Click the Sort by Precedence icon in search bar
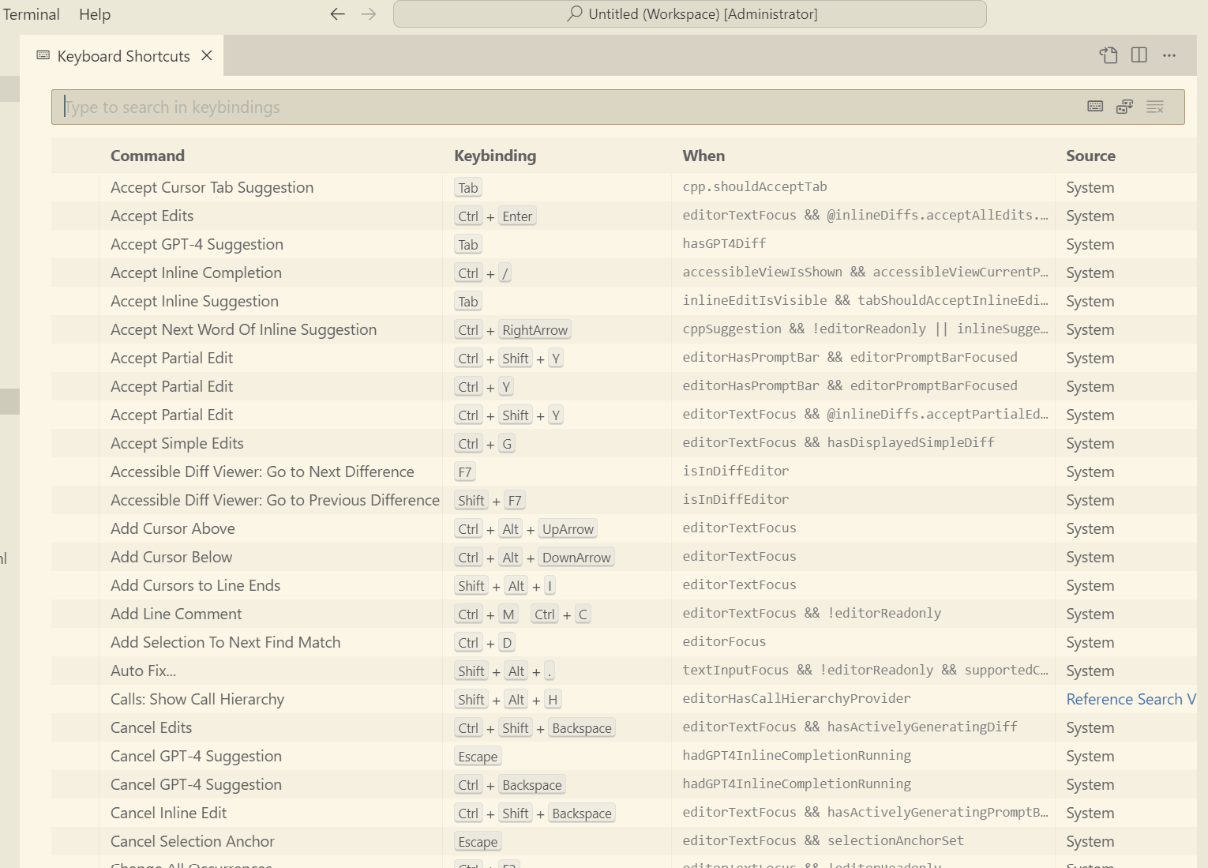The image size is (1208, 868). click(1125, 107)
